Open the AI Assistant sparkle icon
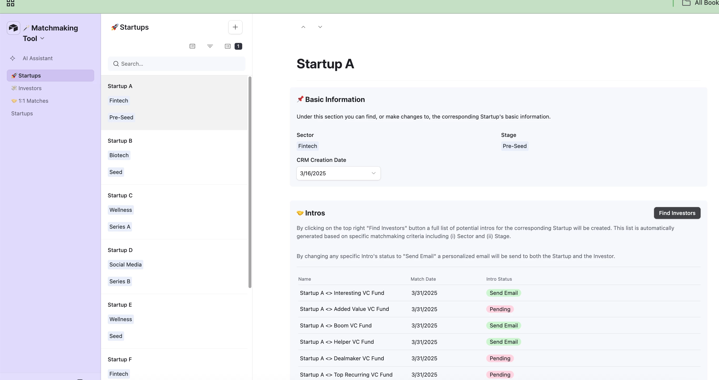 point(13,58)
